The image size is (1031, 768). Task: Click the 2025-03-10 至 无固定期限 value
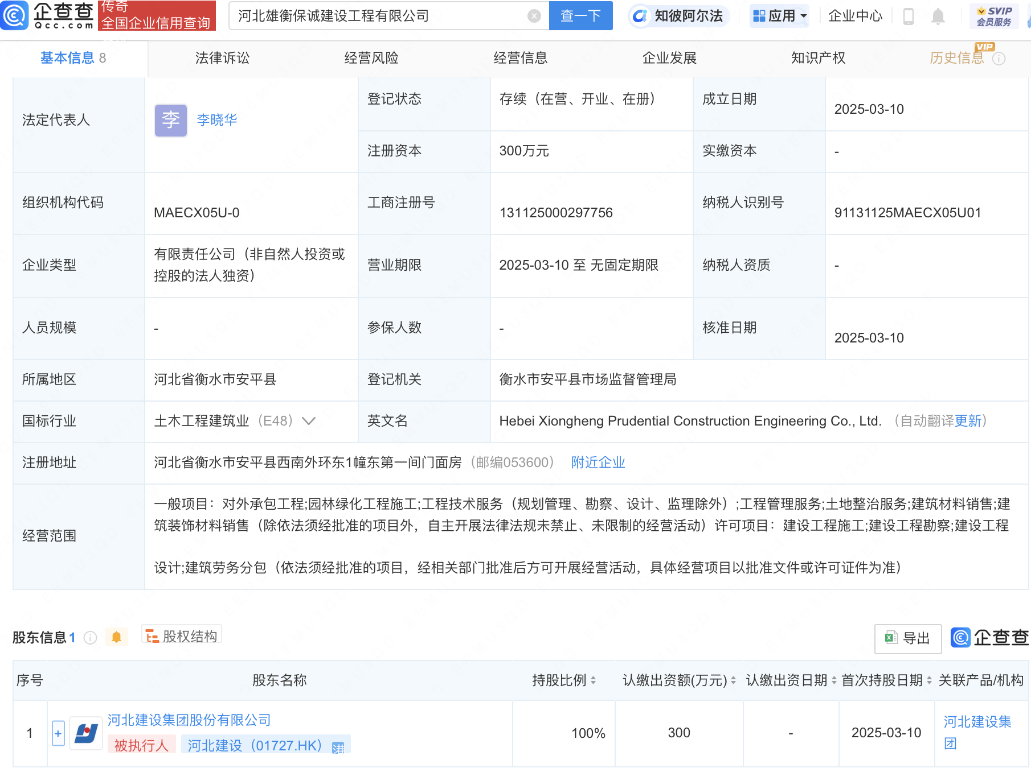coord(579,265)
